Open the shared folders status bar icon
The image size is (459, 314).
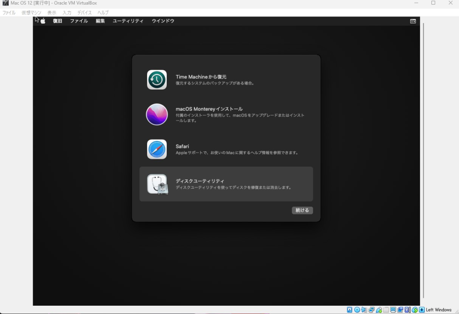385,310
